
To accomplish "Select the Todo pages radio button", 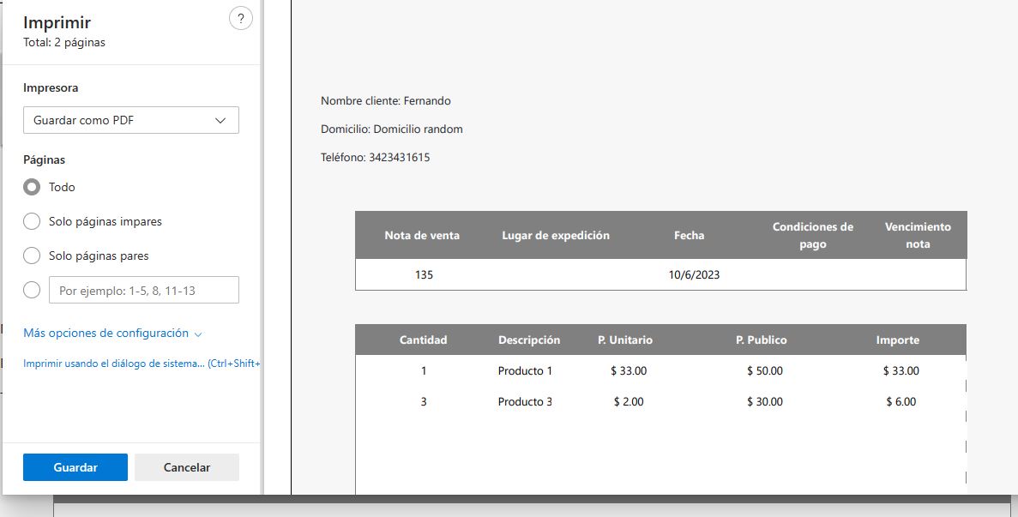I will [32, 187].
